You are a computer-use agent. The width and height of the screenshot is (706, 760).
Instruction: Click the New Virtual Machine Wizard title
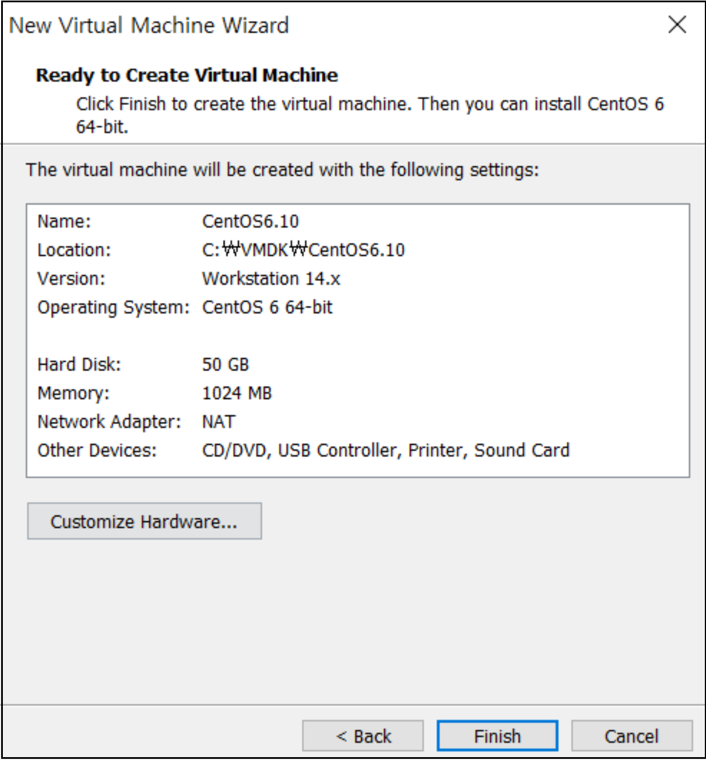(x=149, y=25)
